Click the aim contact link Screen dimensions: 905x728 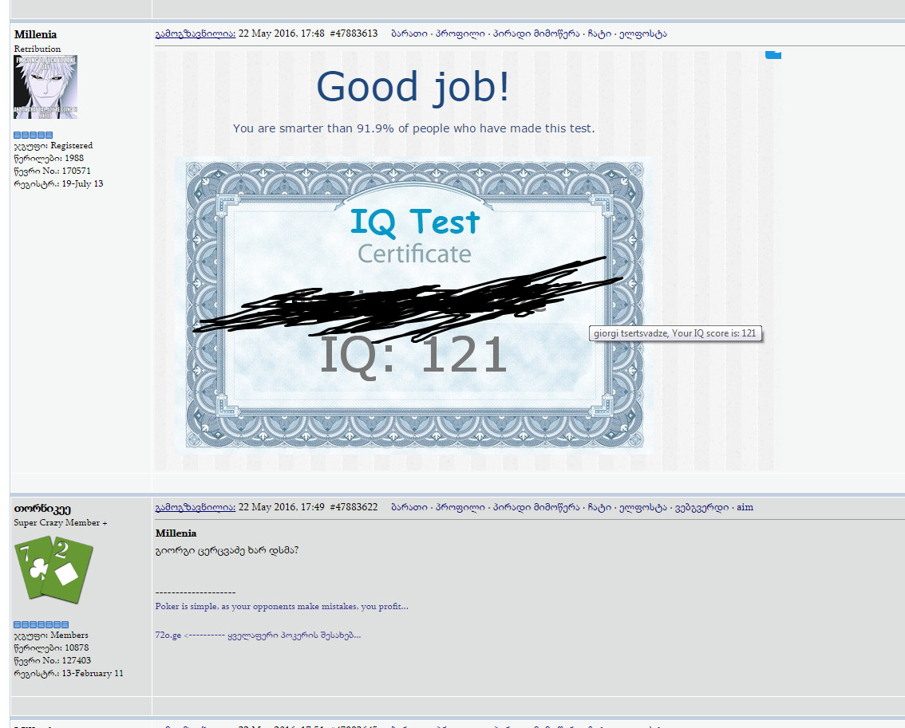745,507
